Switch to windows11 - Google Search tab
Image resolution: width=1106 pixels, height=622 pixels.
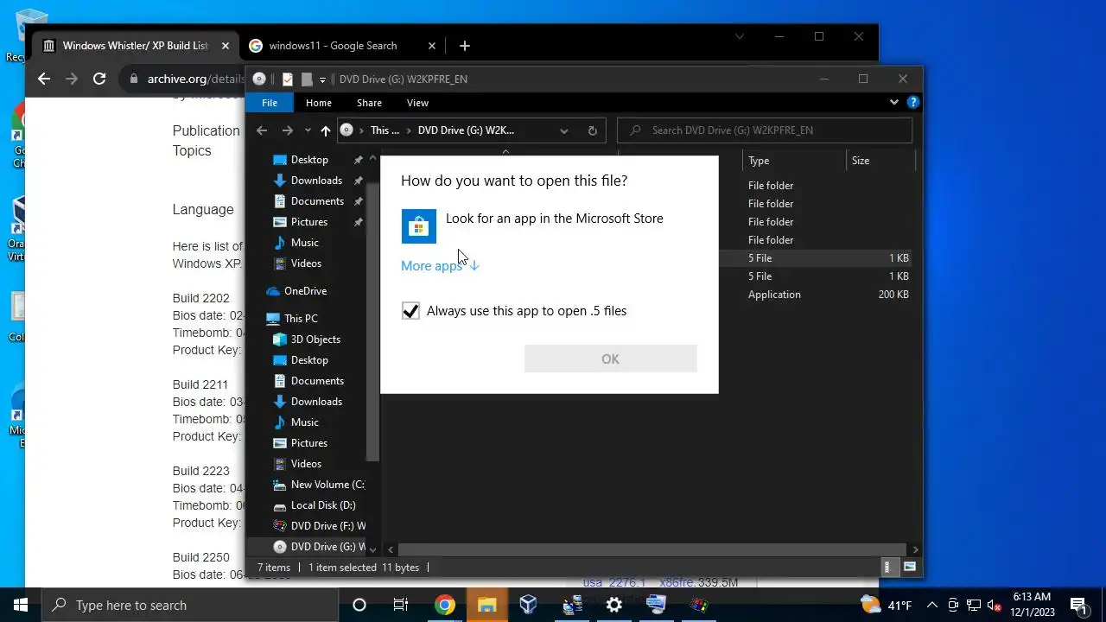point(333,46)
